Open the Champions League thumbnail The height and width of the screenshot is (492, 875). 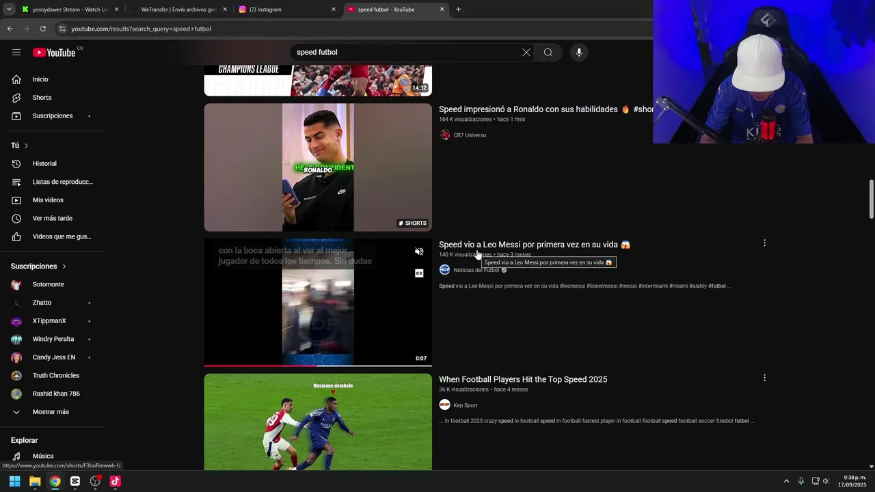point(318,81)
